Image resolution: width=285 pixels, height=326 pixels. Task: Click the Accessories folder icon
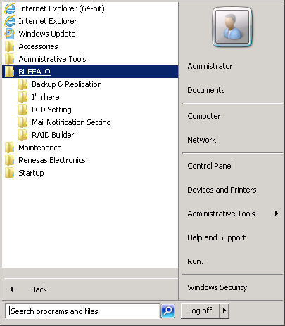(10, 46)
